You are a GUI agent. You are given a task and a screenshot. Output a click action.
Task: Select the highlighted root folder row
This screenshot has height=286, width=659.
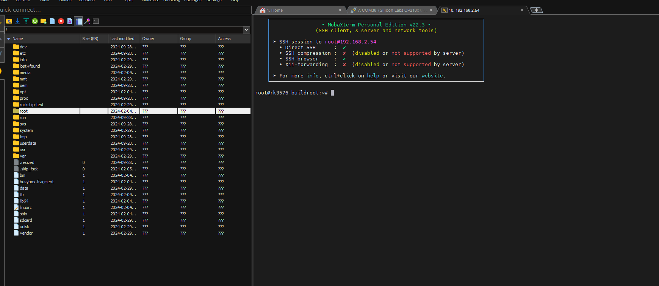pyautogui.click(x=128, y=111)
